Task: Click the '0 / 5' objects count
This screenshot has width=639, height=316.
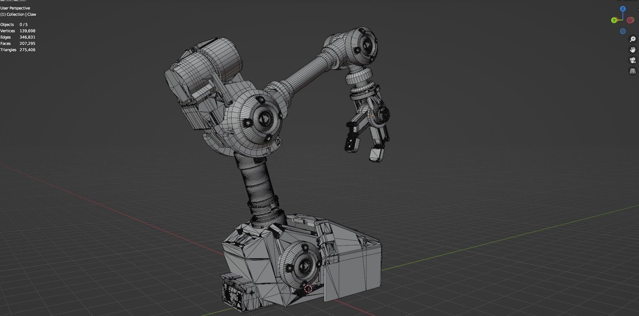Action: coord(24,25)
